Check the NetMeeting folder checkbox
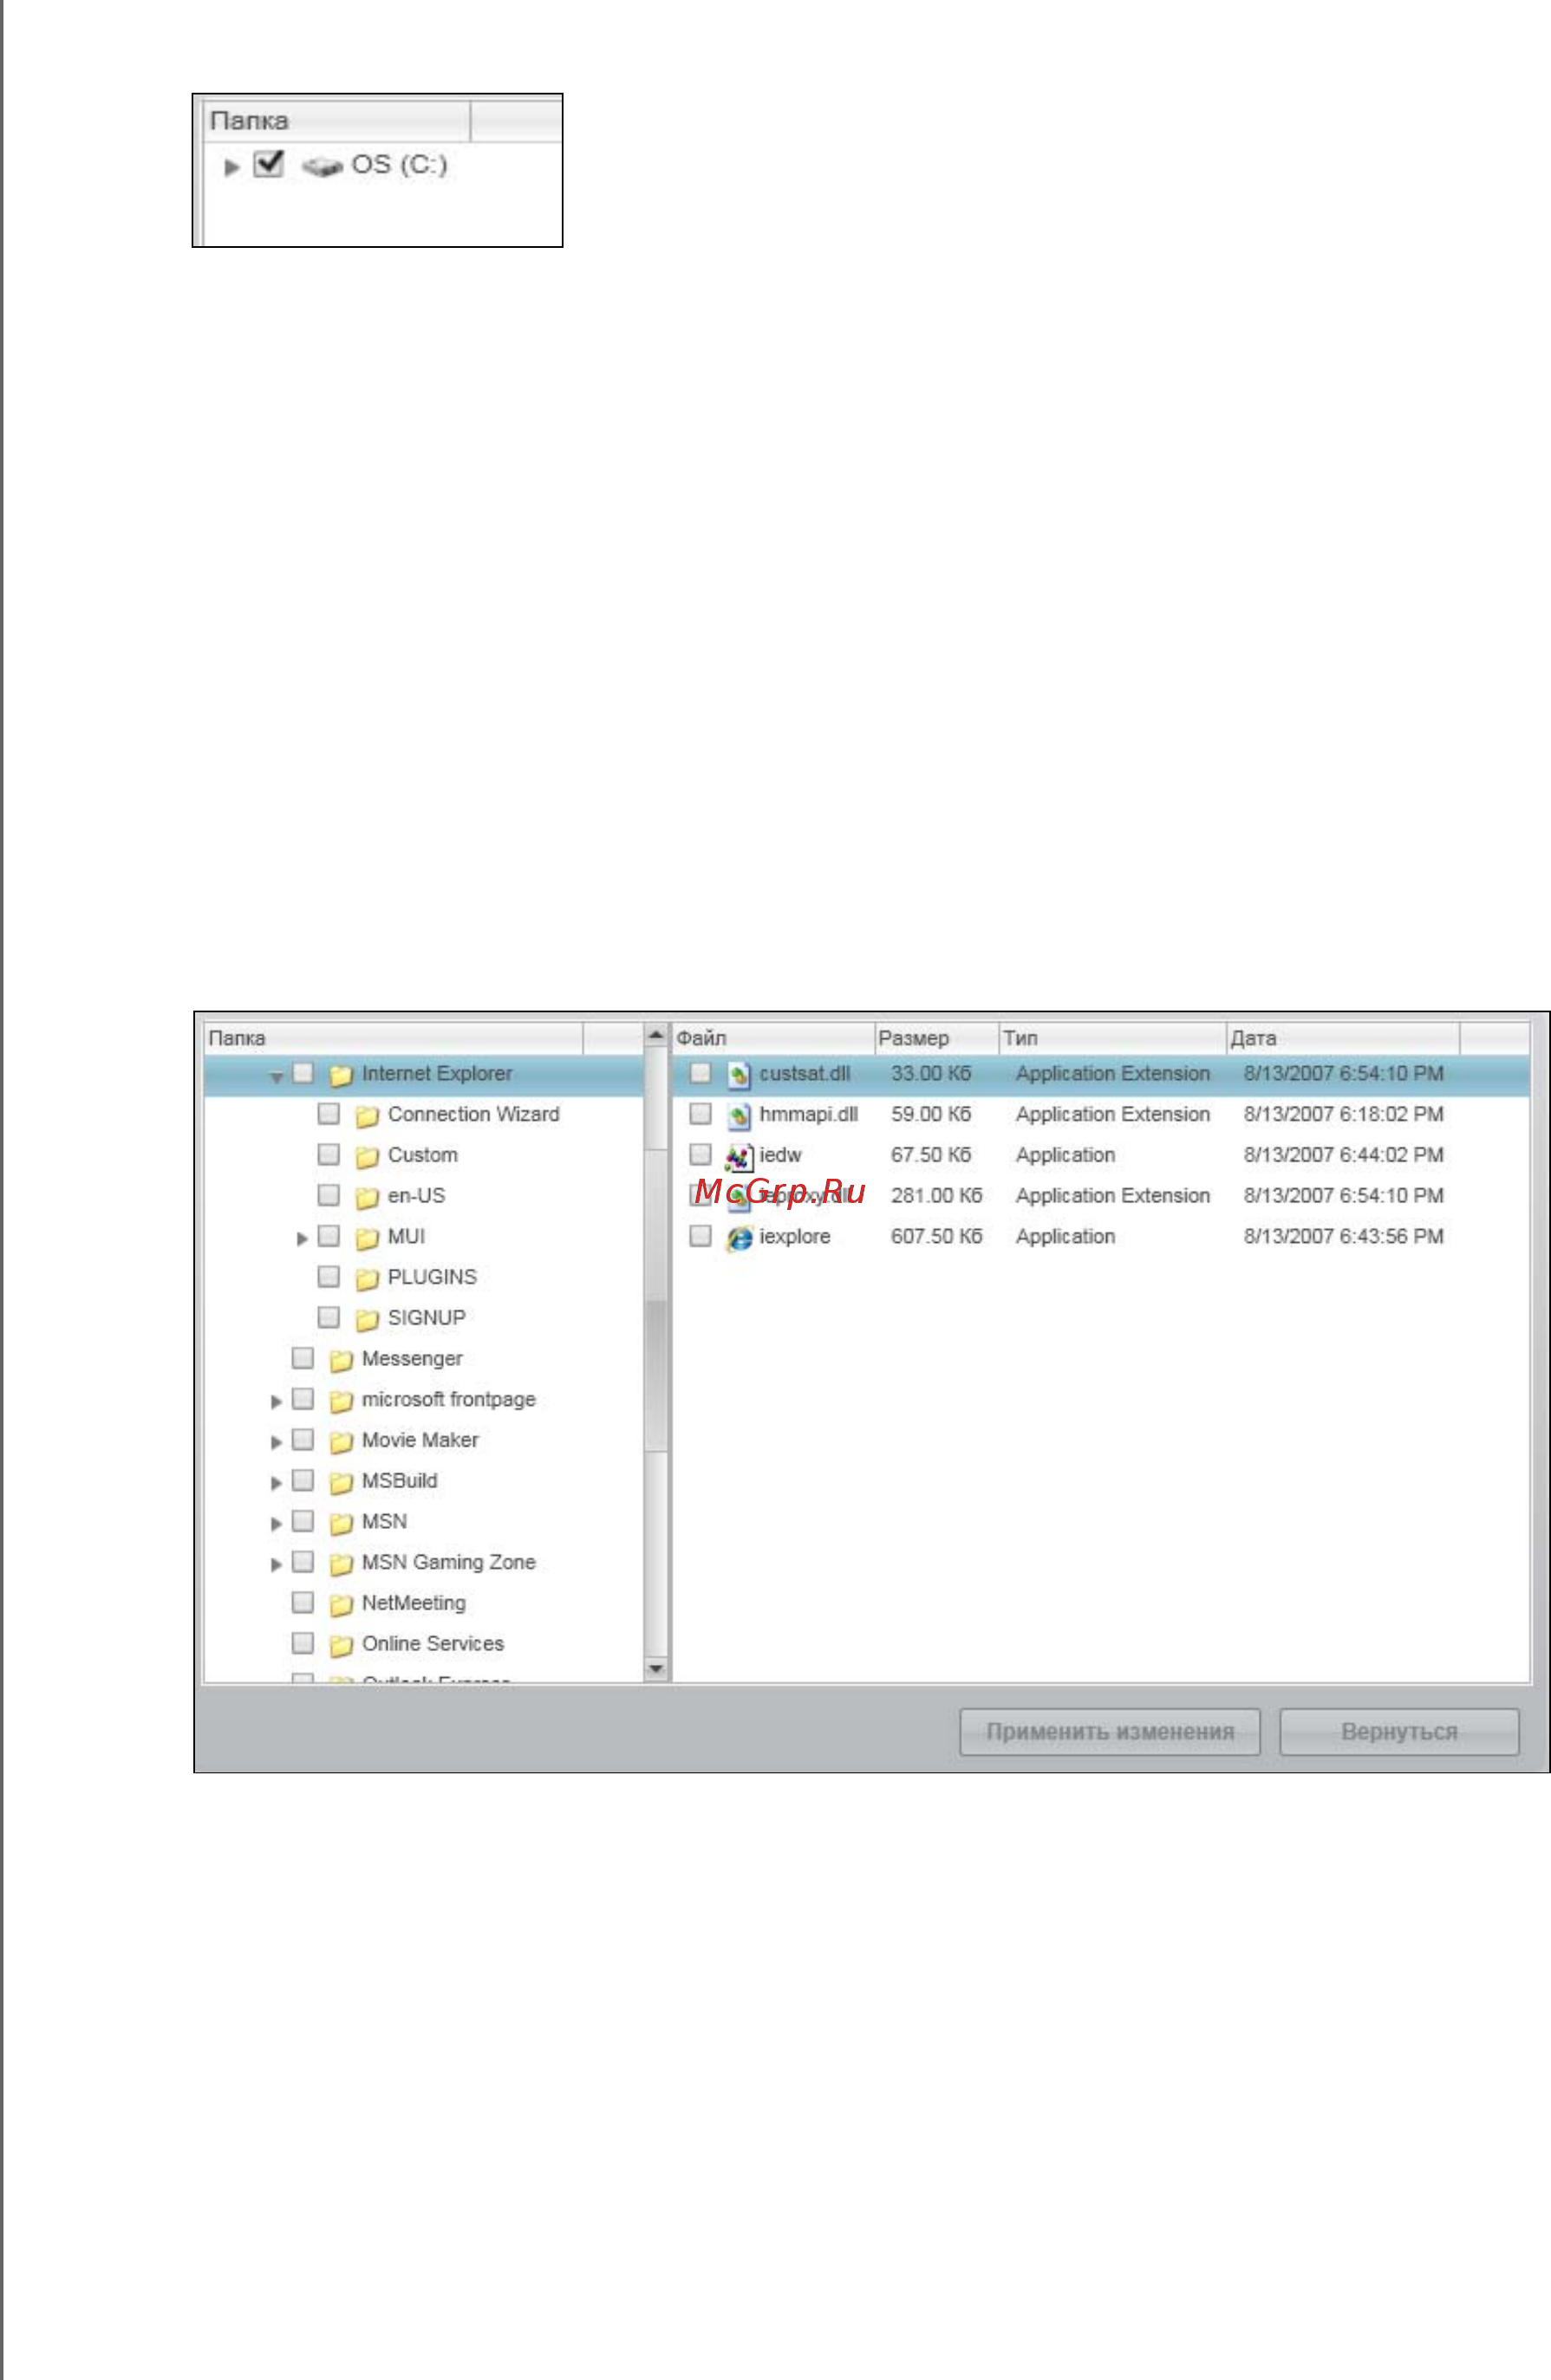Viewport: 1551px width, 2380px height. point(303,1602)
